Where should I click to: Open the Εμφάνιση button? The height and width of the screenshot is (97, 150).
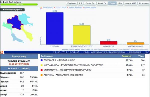[x=72, y=3]
